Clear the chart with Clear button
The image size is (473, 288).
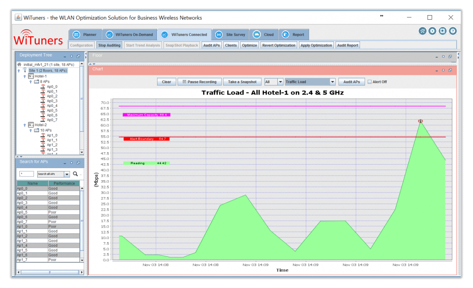click(166, 82)
